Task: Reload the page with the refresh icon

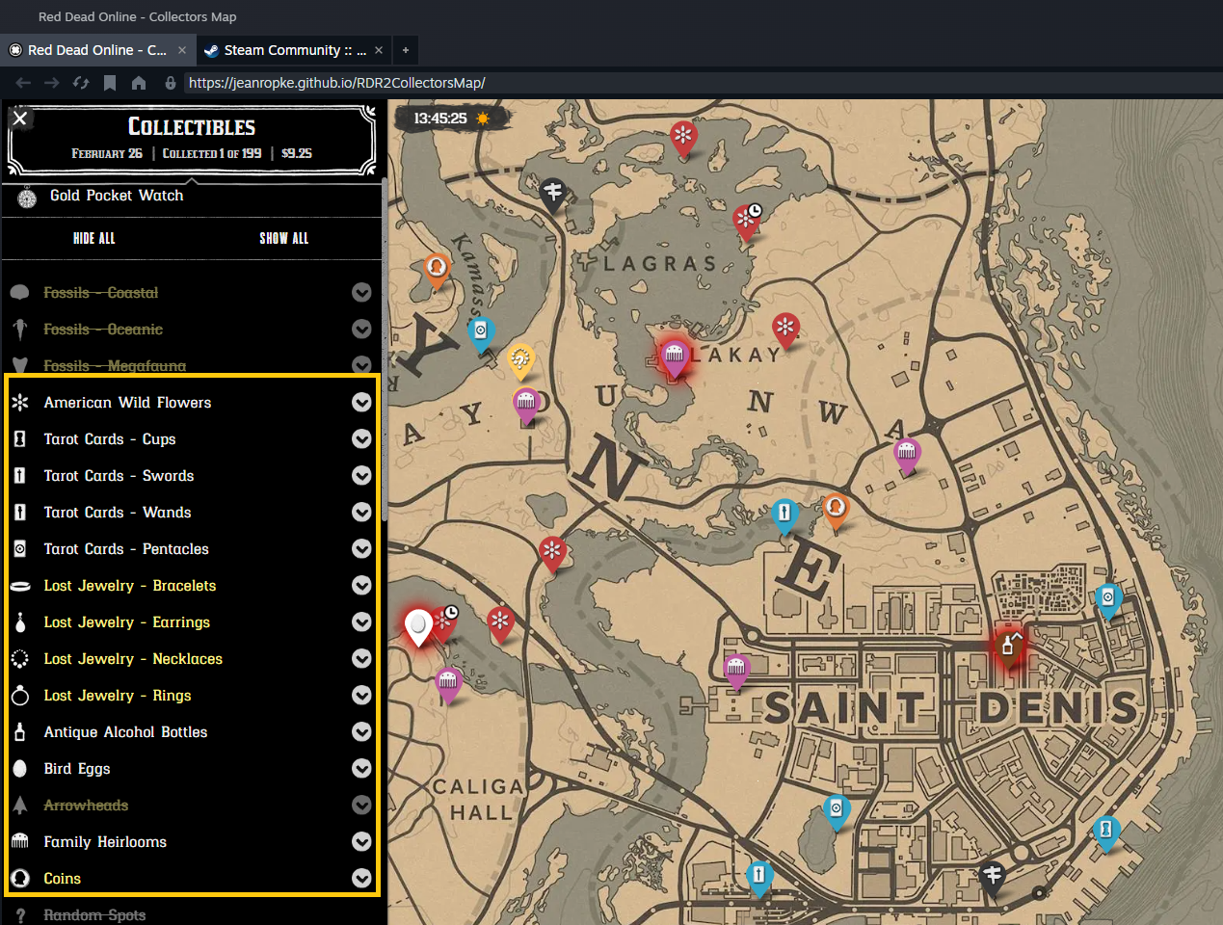Action: [x=81, y=83]
